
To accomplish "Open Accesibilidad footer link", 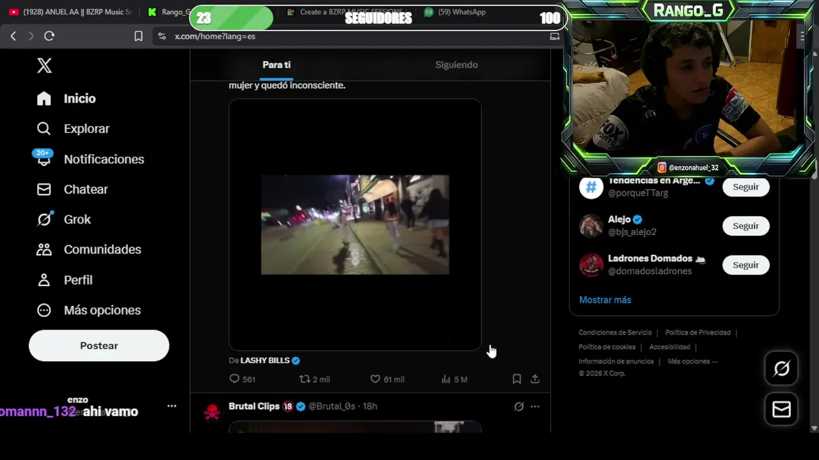I will click(669, 347).
